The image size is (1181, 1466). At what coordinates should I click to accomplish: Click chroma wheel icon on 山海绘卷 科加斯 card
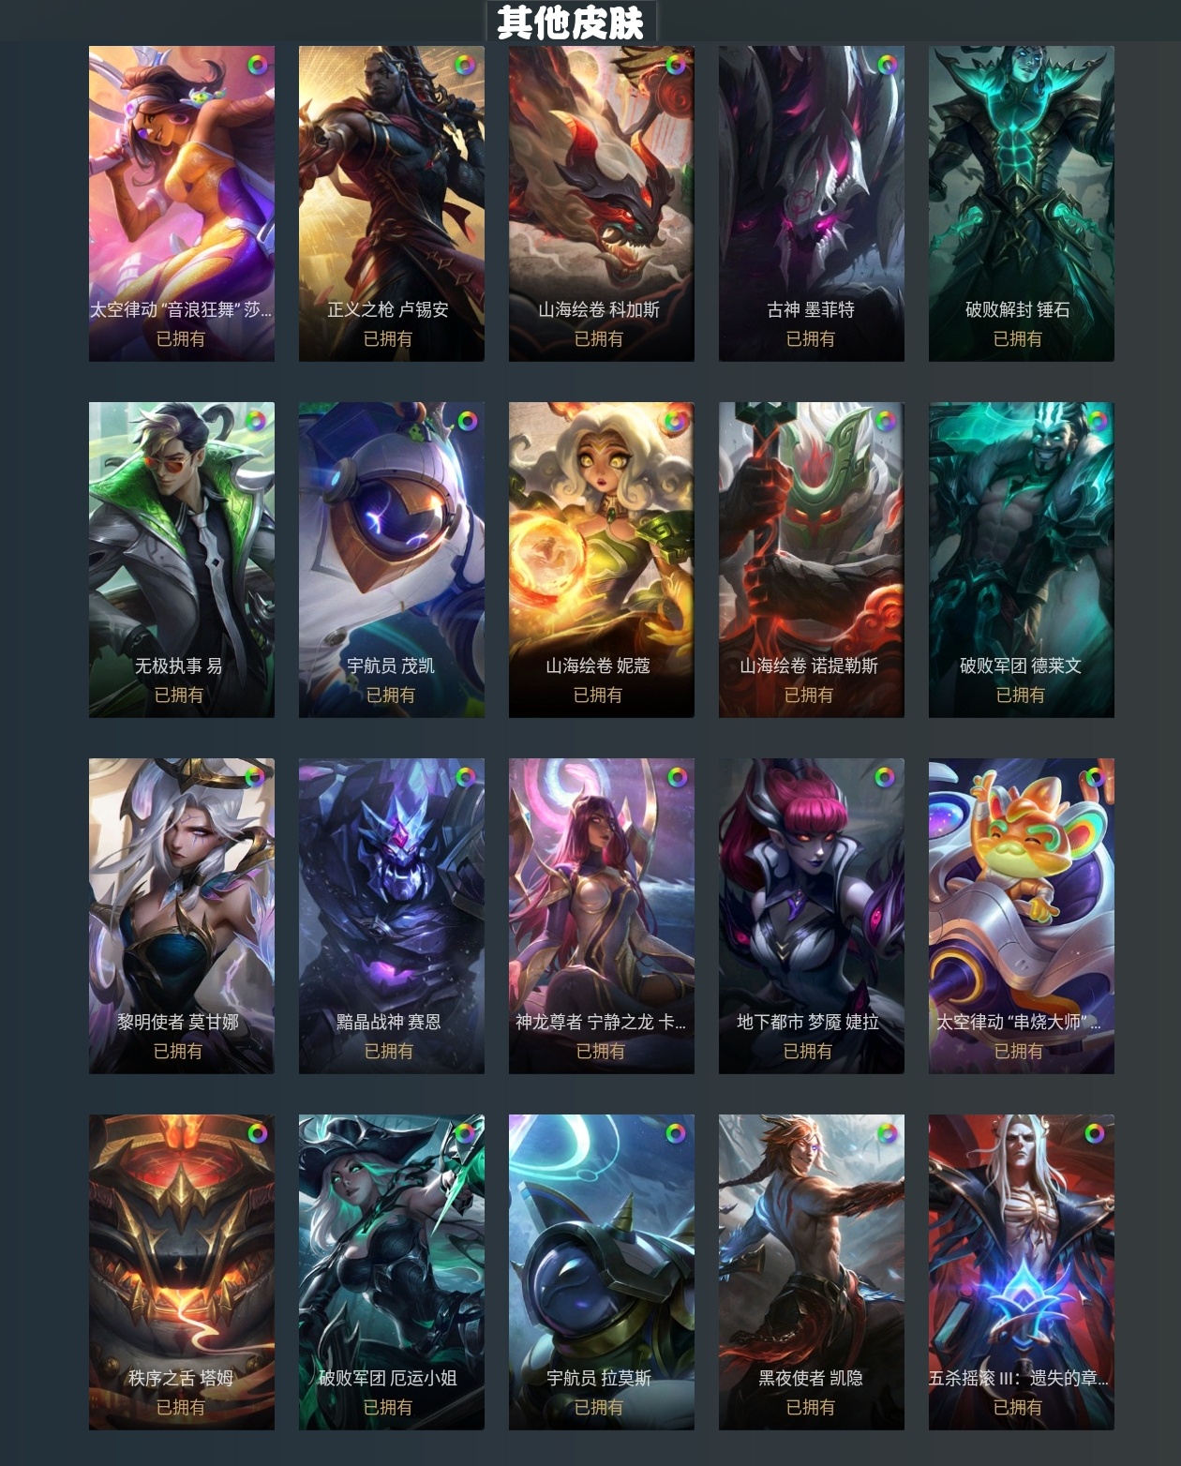pyautogui.click(x=675, y=65)
